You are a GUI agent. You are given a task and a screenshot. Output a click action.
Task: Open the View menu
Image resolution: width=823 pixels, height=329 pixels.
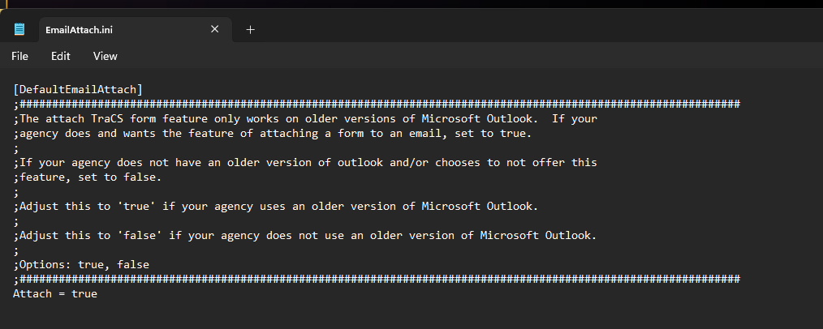(x=106, y=56)
